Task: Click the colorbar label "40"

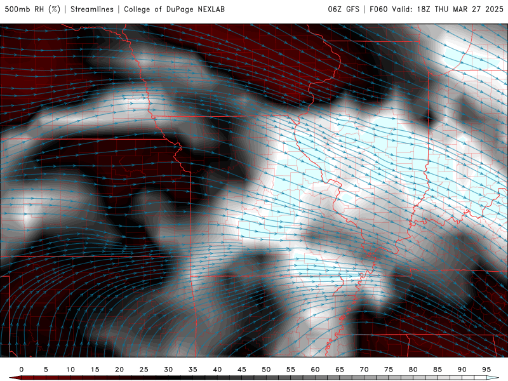Action: (217, 370)
